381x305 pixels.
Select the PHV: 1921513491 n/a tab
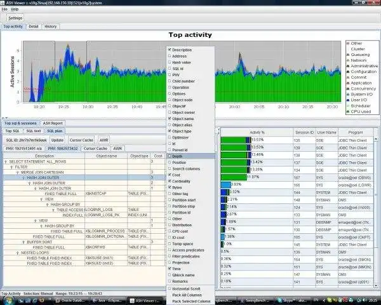(x=24, y=148)
